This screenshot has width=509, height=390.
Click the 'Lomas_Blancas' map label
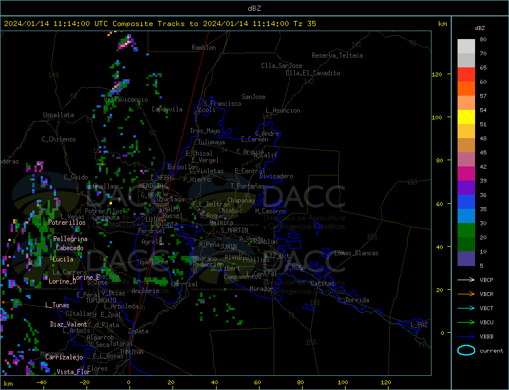(x=356, y=253)
